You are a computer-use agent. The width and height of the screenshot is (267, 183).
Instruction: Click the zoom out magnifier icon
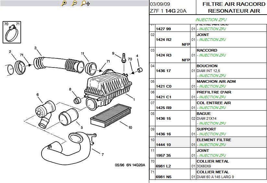[x=74, y=4]
